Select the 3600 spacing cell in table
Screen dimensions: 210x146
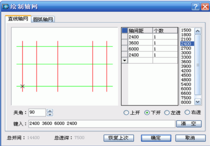click(140, 43)
